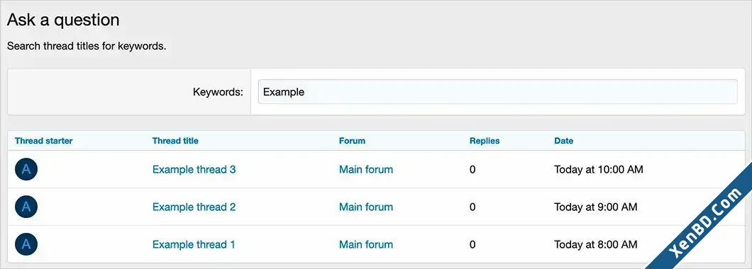Sort by the Date column header
752x269 pixels.
click(x=563, y=141)
